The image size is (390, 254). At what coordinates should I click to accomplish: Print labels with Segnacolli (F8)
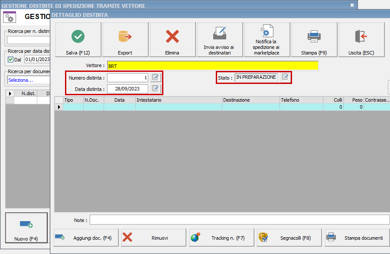click(289, 238)
